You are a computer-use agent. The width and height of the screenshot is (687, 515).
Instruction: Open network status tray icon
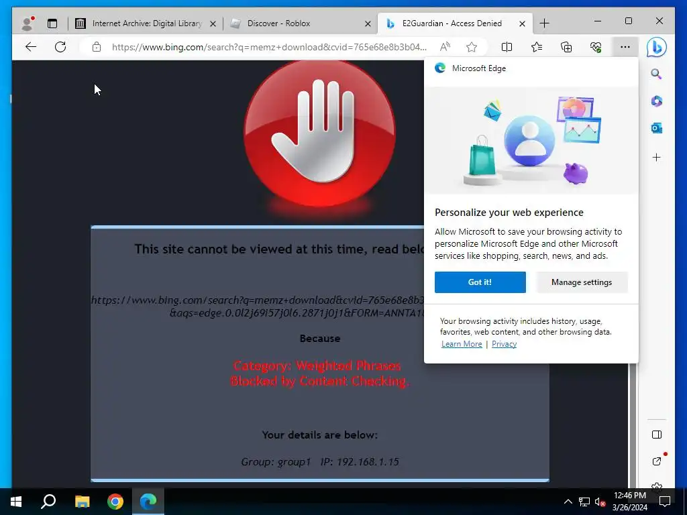pos(584,502)
